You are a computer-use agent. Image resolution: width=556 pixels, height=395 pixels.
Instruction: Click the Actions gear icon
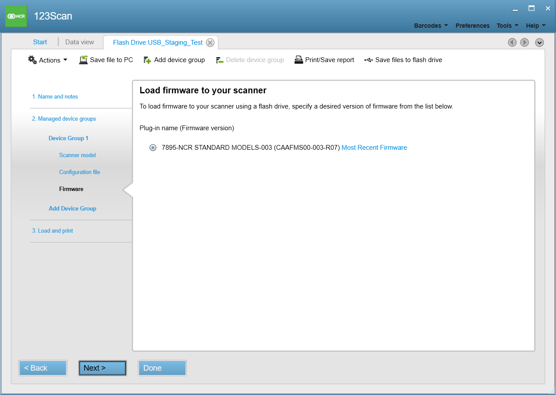coord(33,60)
